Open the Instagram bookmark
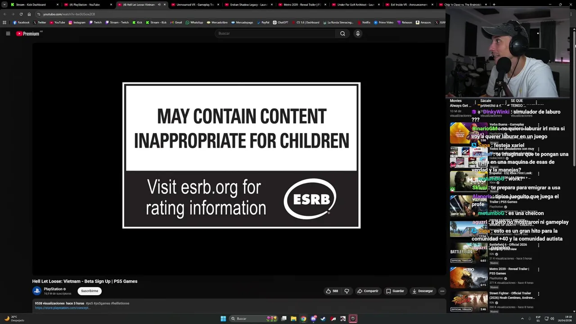This screenshot has height=324, width=576. click(77, 22)
